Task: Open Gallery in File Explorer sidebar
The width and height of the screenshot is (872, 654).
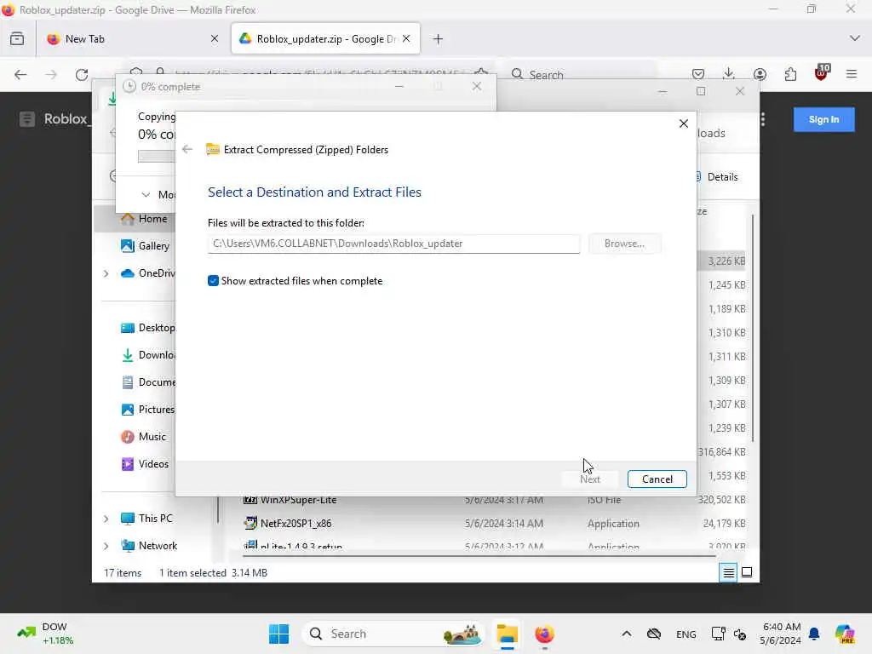Action: pos(145,246)
